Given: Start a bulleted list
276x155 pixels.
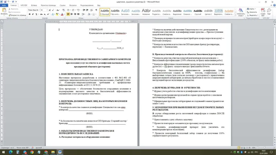Looking at the screenshot, I should [x=68, y=10].
